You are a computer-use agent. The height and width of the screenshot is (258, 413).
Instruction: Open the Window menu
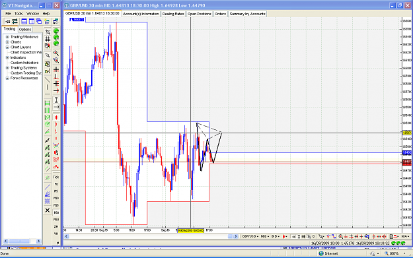click(32, 13)
